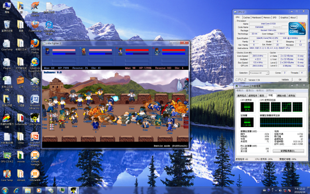310x194 pixels.
Task: Open 說明 menu in Task Manager
Action: [270, 91]
